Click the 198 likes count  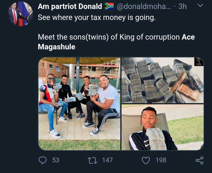[x=160, y=160]
